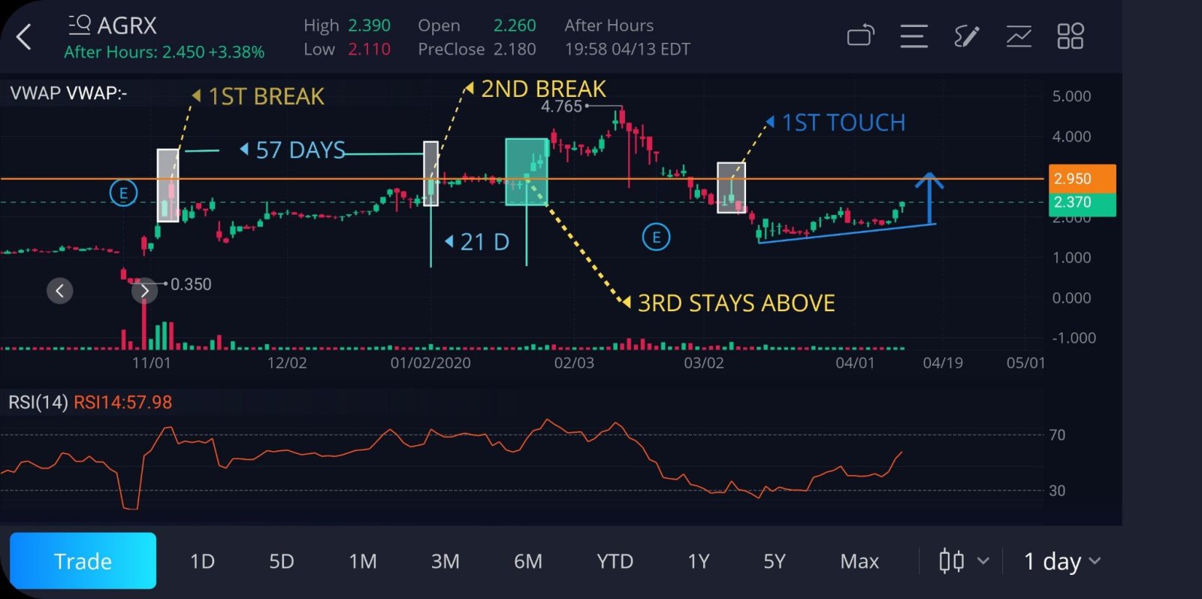The height and width of the screenshot is (599, 1202).
Task: Tap the 01/02/2020 date axis label
Action: (x=430, y=363)
